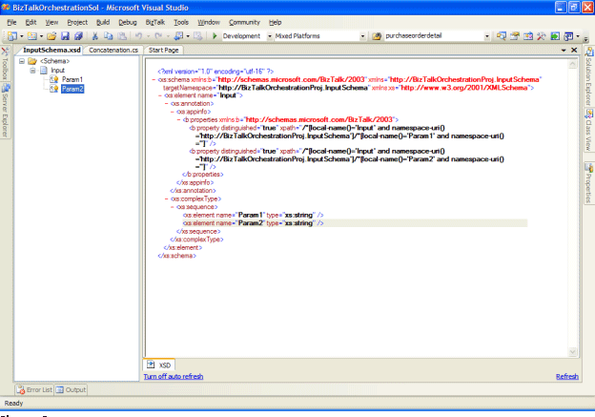Start debugging with the green play icon
595x417 pixels.
click(x=215, y=36)
